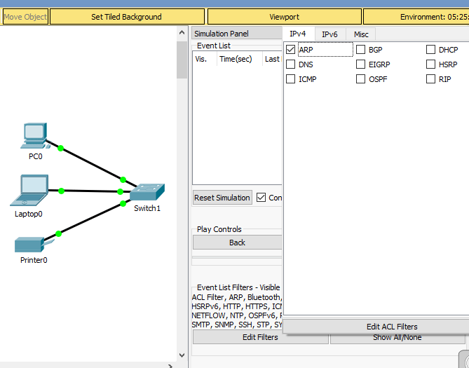Enable the ICMP protocol filter
469x368 pixels.
(x=290, y=79)
